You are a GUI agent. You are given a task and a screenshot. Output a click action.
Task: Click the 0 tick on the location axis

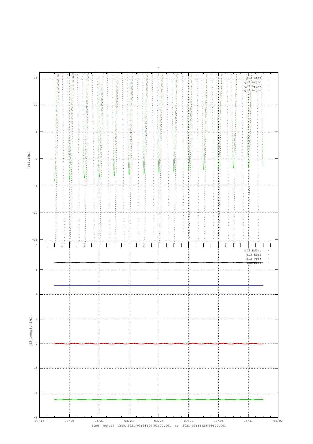click(37, 344)
